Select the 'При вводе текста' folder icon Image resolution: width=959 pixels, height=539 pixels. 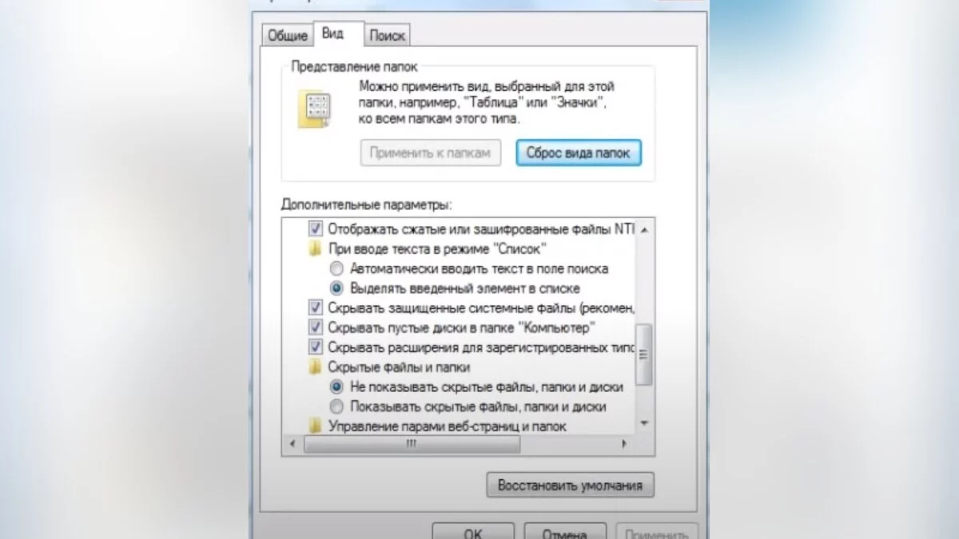click(x=316, y=249)
